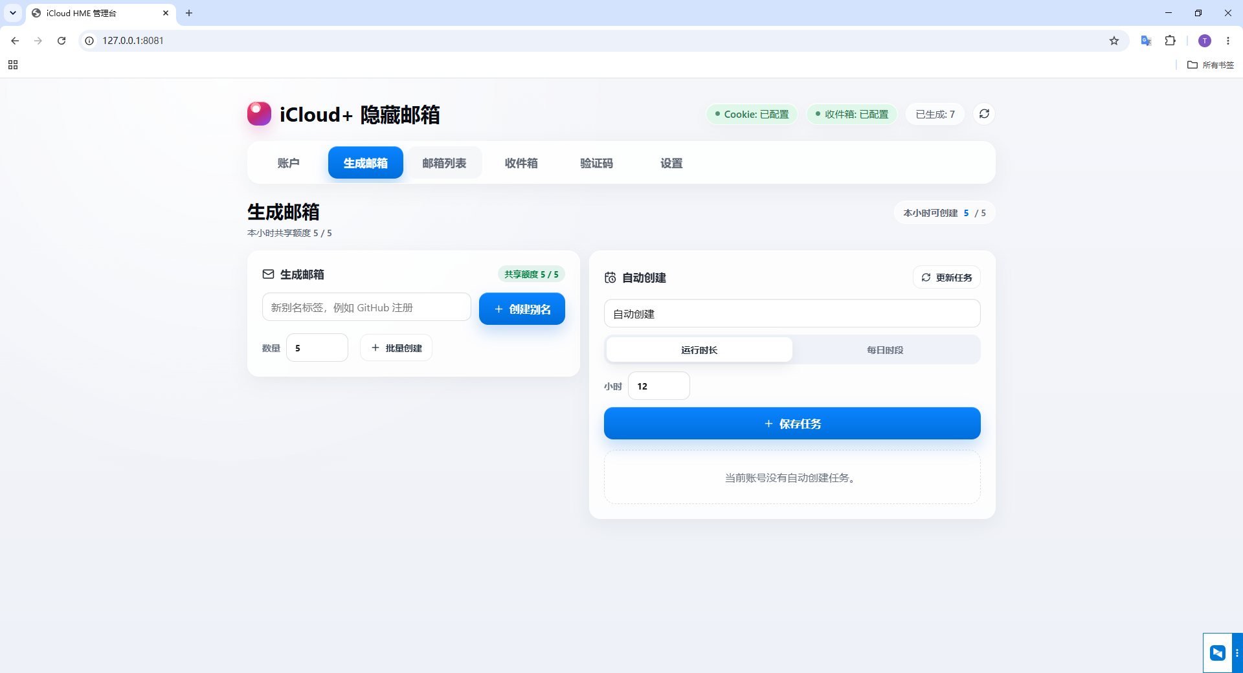The height and width of the screenshot is (673, 1243).
Task: Go back using the browser back arrow
Action: (15, 41)
